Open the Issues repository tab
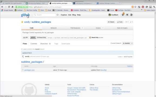Image resolution: width=156 pixels, height=97 pixels. (100, 28)
